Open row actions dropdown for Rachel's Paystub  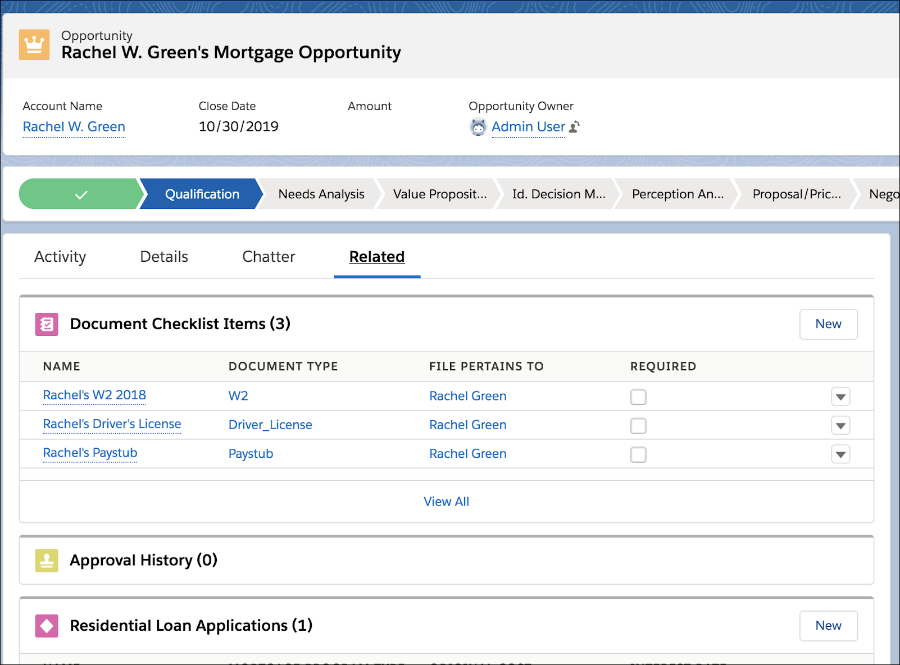tap(840, 454)
